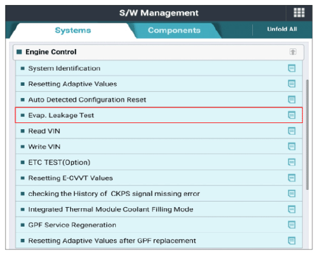Screen dimensions: 318x255
Task: Open Resetting Adaptive Values after GPF replacement
Action: (159, 241)
